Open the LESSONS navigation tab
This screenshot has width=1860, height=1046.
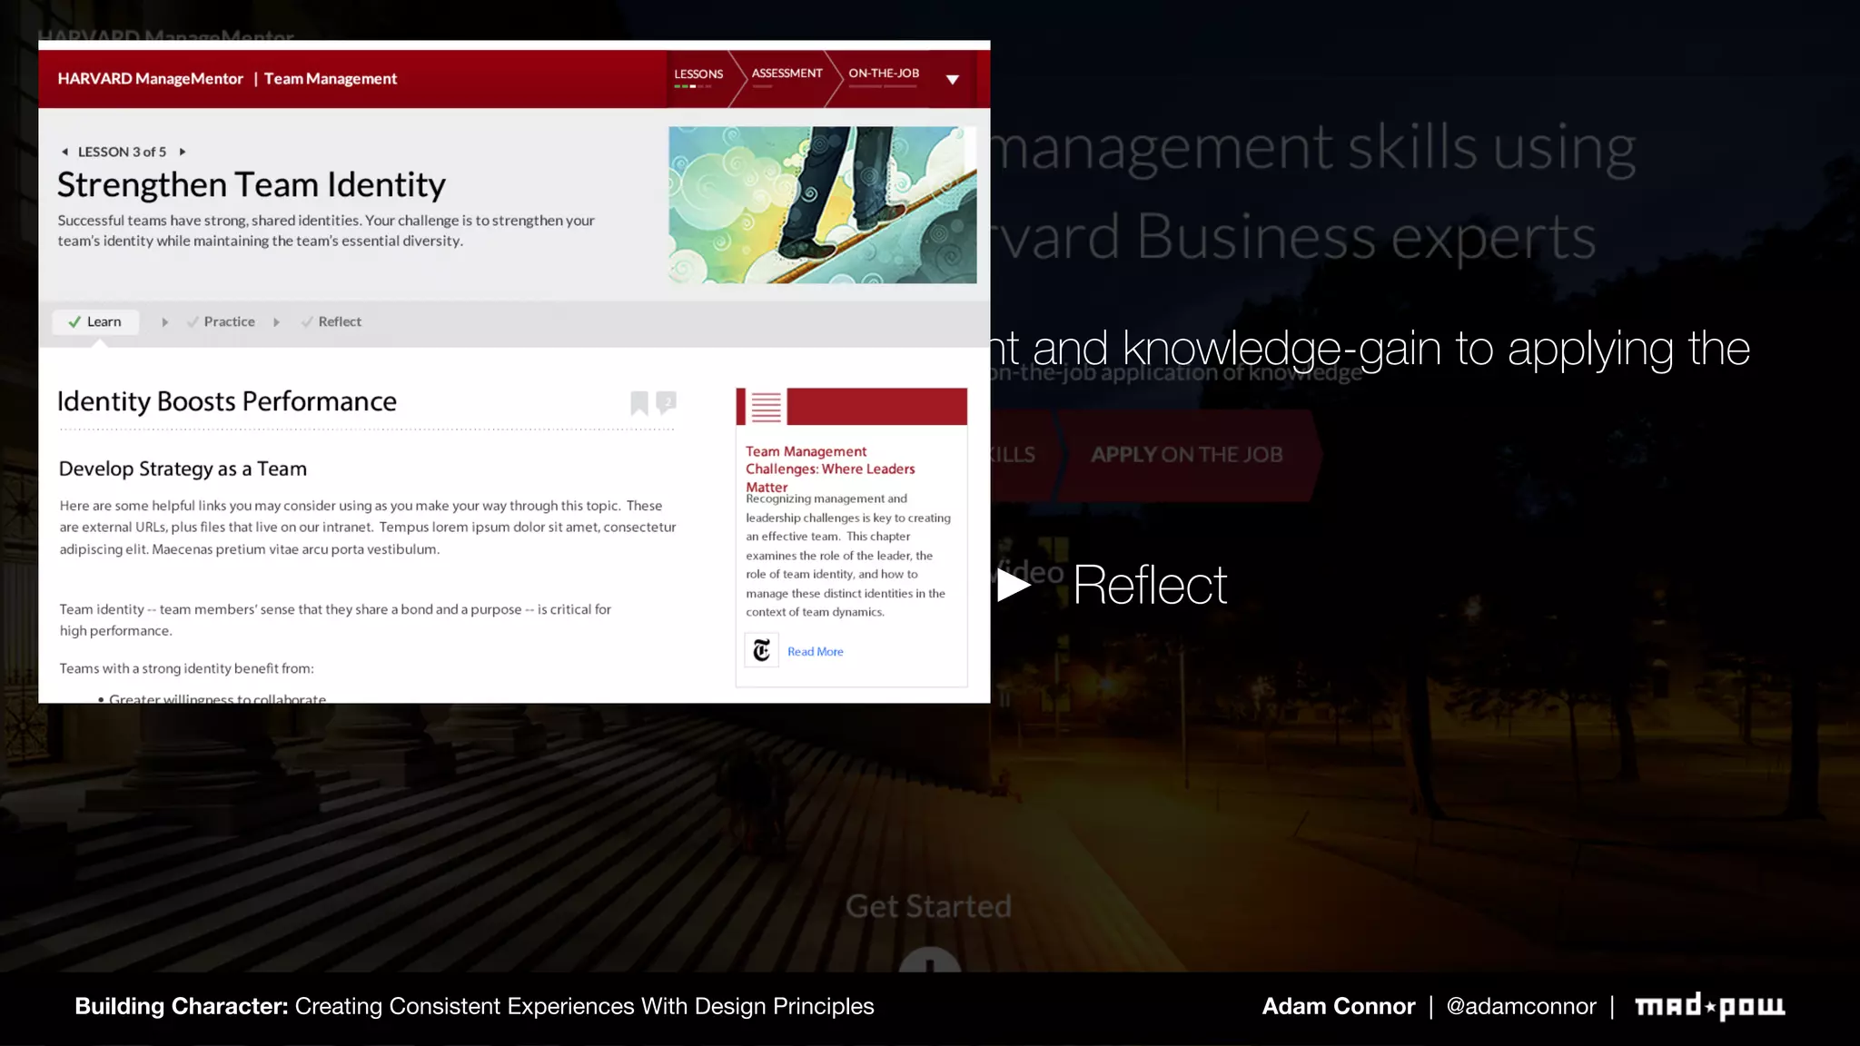point(698,74)
